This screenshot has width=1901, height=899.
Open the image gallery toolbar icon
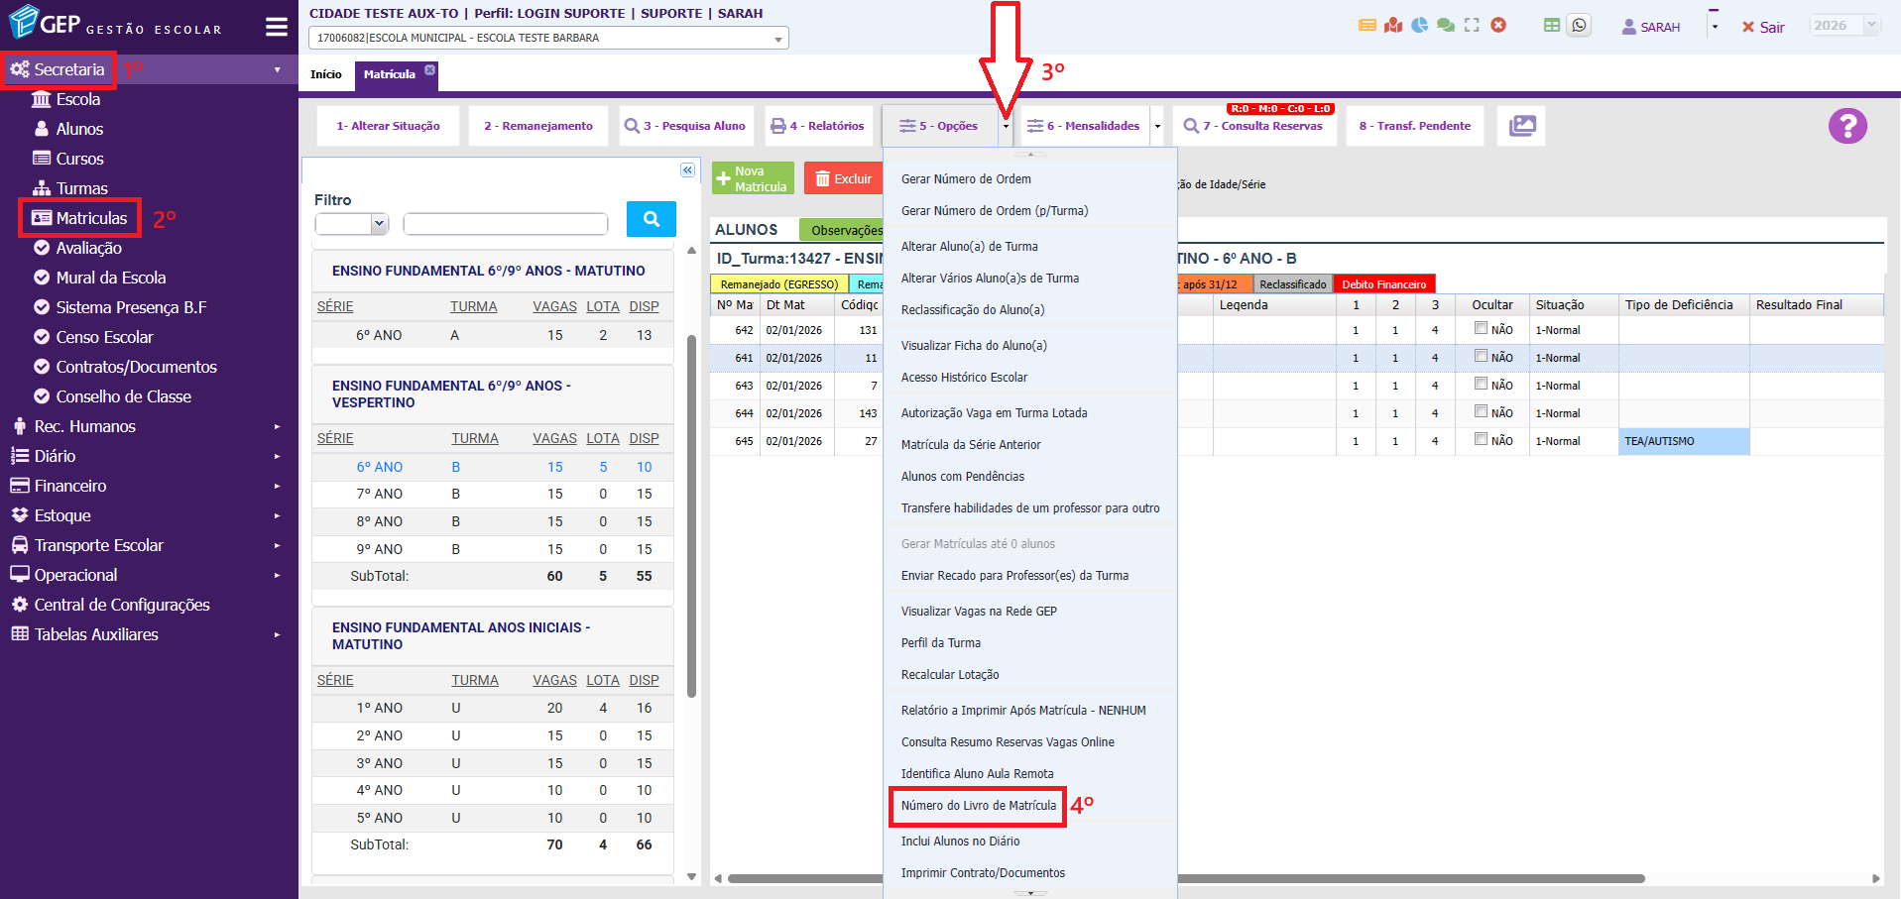click(1521, 126)
